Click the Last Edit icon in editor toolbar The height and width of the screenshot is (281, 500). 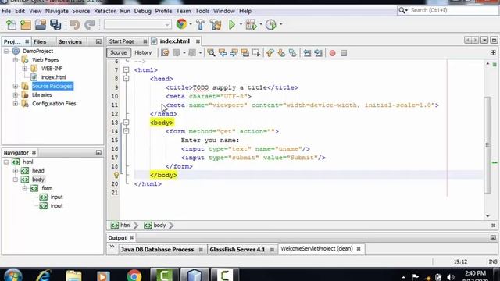pos(165,53)
